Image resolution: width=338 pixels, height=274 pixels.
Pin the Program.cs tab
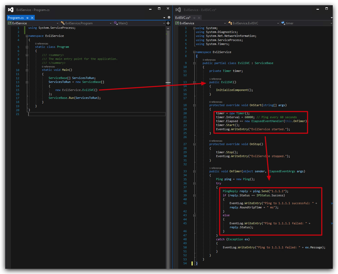point(27,18)
